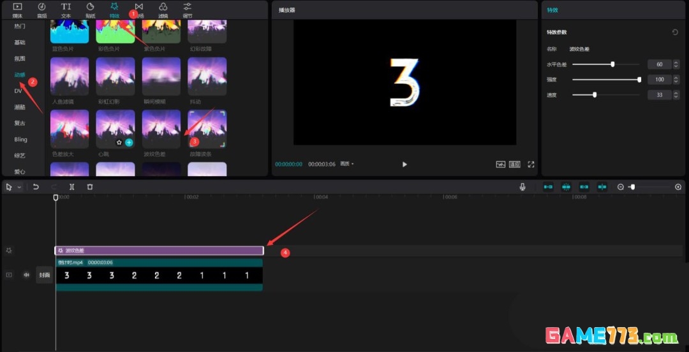Screen dimensions: 689x352
Task: Click the 封面 cover button
Action: pos(44,275)
